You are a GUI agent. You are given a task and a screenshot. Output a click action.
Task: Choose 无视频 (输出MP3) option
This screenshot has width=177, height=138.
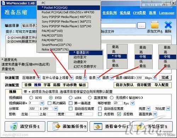(x=112, y=98)
